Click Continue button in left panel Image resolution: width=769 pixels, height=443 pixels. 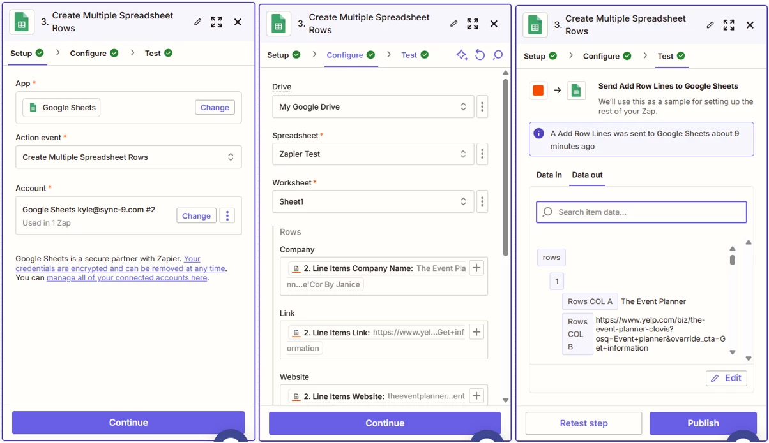coord(128,423)
